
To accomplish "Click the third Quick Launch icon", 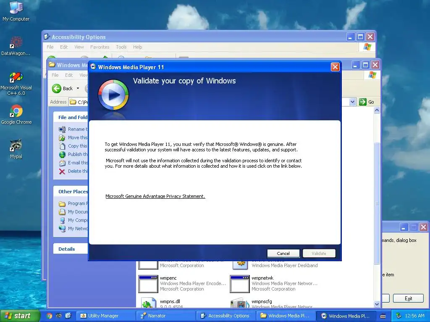I will [x=68, y=316].
